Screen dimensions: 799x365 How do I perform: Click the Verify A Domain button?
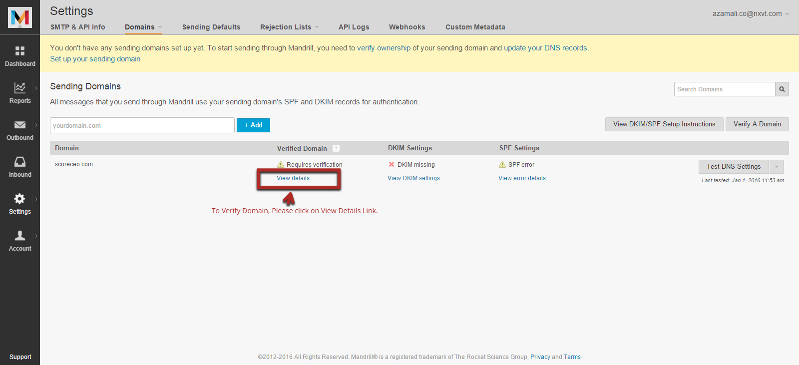[757, 124]
